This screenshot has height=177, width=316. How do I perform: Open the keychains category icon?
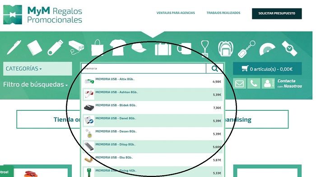[246, 49]
